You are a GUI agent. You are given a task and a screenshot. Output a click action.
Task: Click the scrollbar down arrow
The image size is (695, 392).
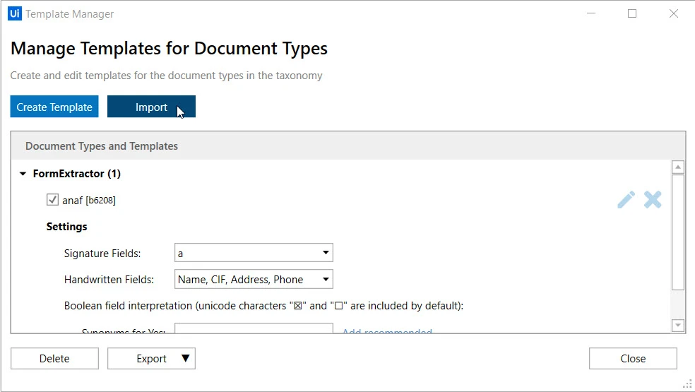678,326
